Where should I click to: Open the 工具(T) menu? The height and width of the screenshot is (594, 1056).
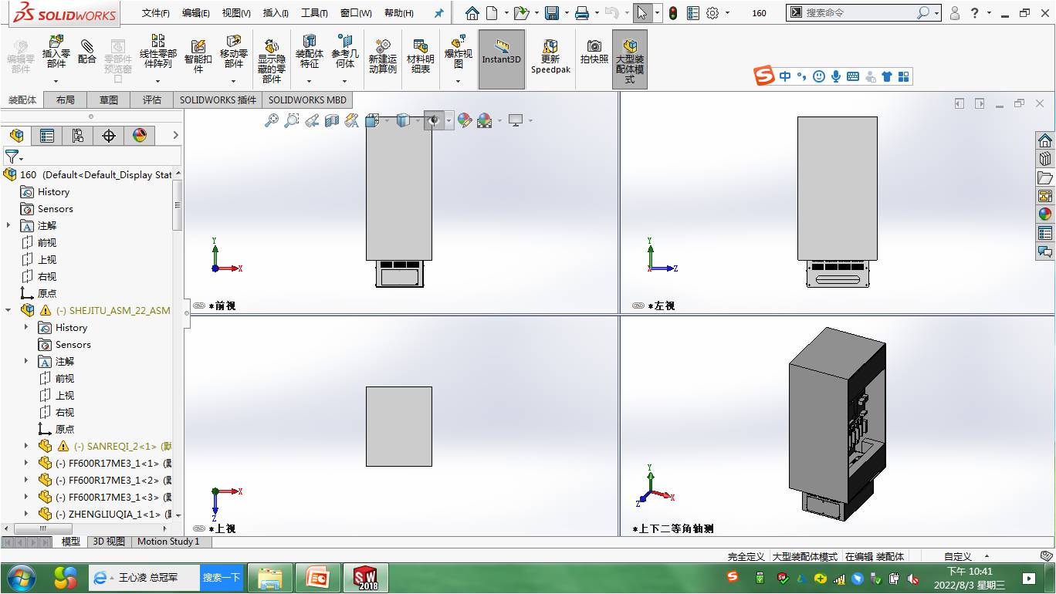pyautogui.click(x=313, y=13)
